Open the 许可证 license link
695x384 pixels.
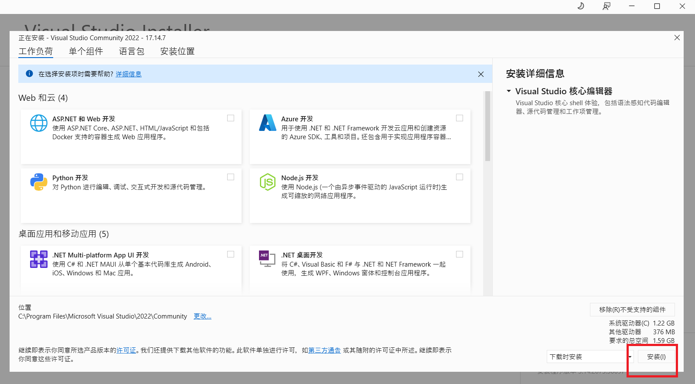[126, 350]
